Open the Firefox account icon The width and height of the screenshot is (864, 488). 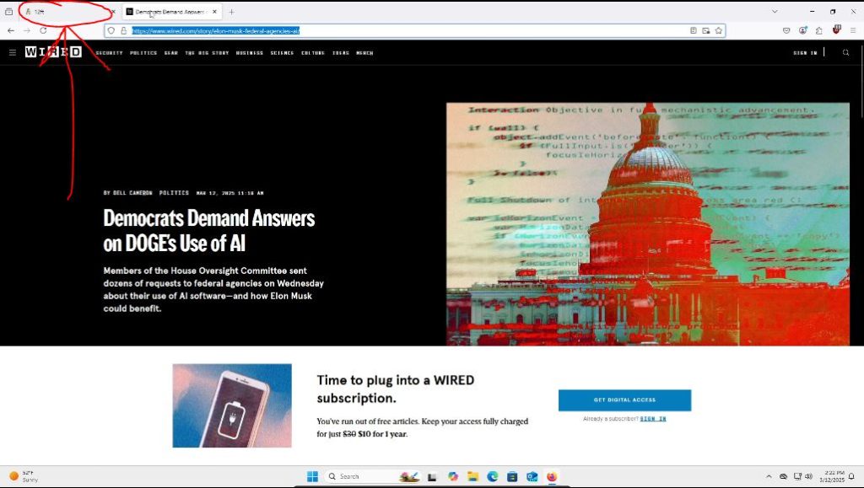point(803,31)
